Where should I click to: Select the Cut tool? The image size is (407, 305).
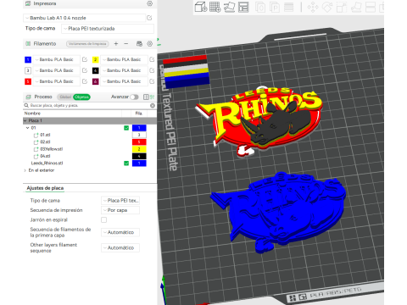(371, 7)
